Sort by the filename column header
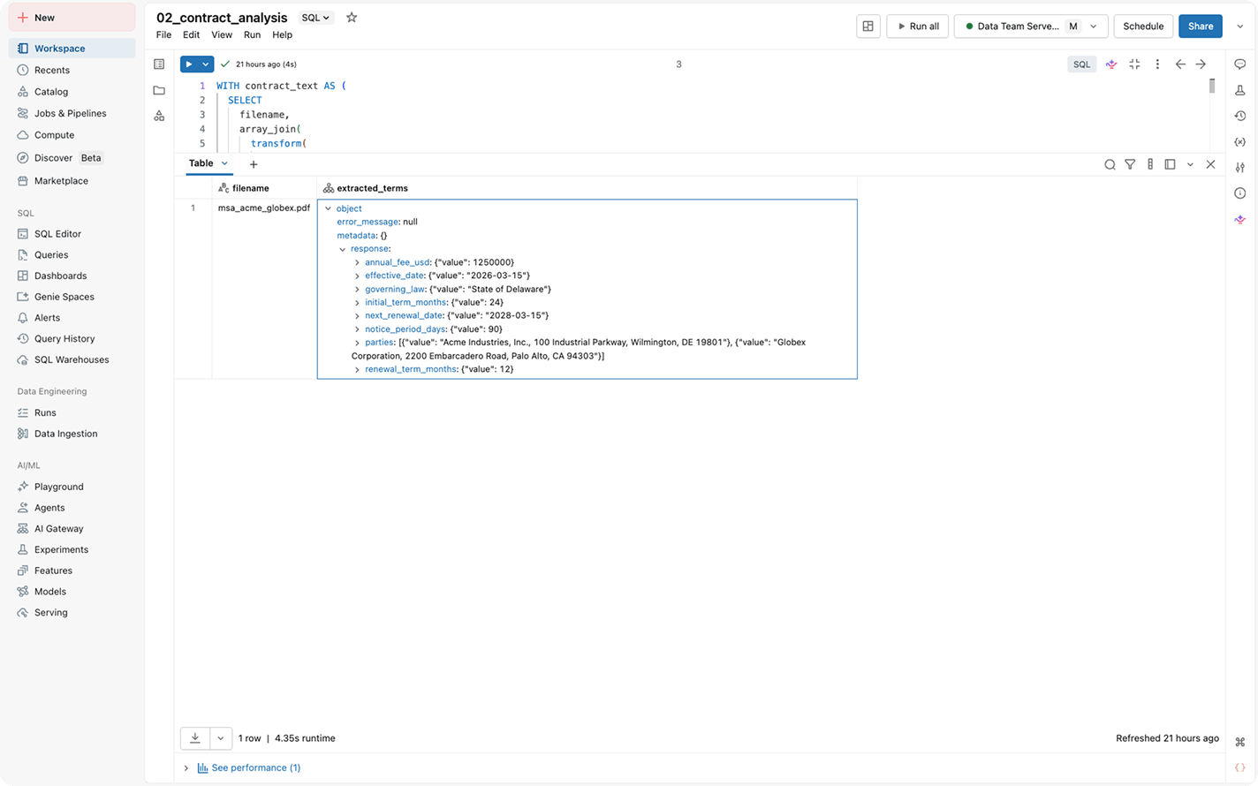 click(x=264, y=188)
